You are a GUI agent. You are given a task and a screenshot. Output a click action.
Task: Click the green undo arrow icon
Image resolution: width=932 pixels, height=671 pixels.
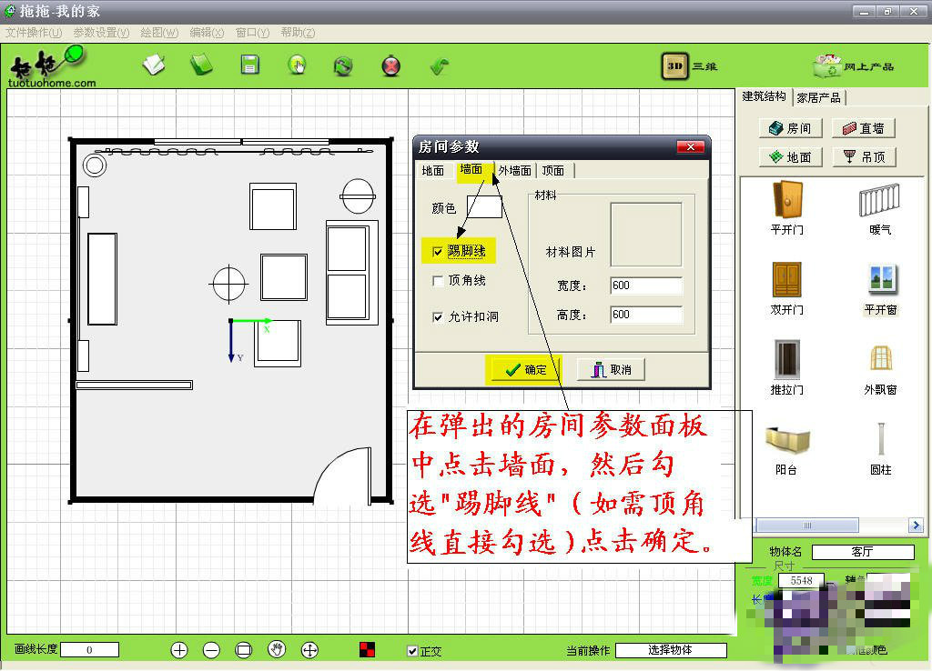pyautogui.click(x=440, y=65)
